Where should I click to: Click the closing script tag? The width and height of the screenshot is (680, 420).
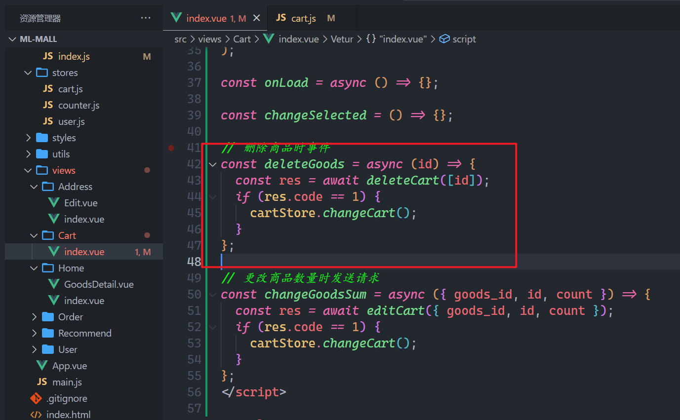tap(253, 392)
